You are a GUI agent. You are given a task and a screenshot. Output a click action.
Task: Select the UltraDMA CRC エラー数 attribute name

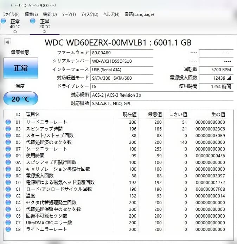(49, 222)
